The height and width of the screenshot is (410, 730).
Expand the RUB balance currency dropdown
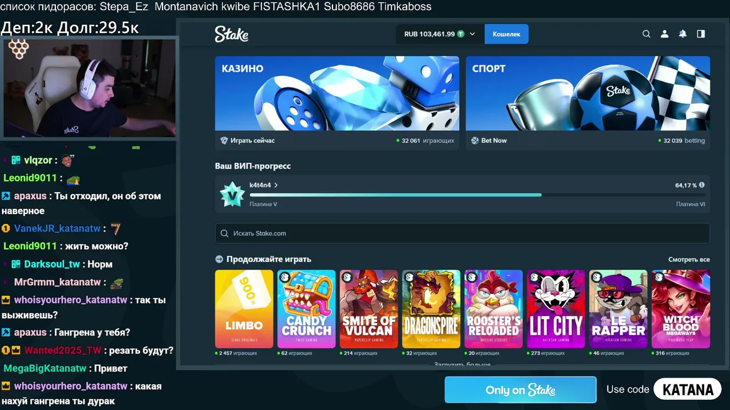(472, 34)
